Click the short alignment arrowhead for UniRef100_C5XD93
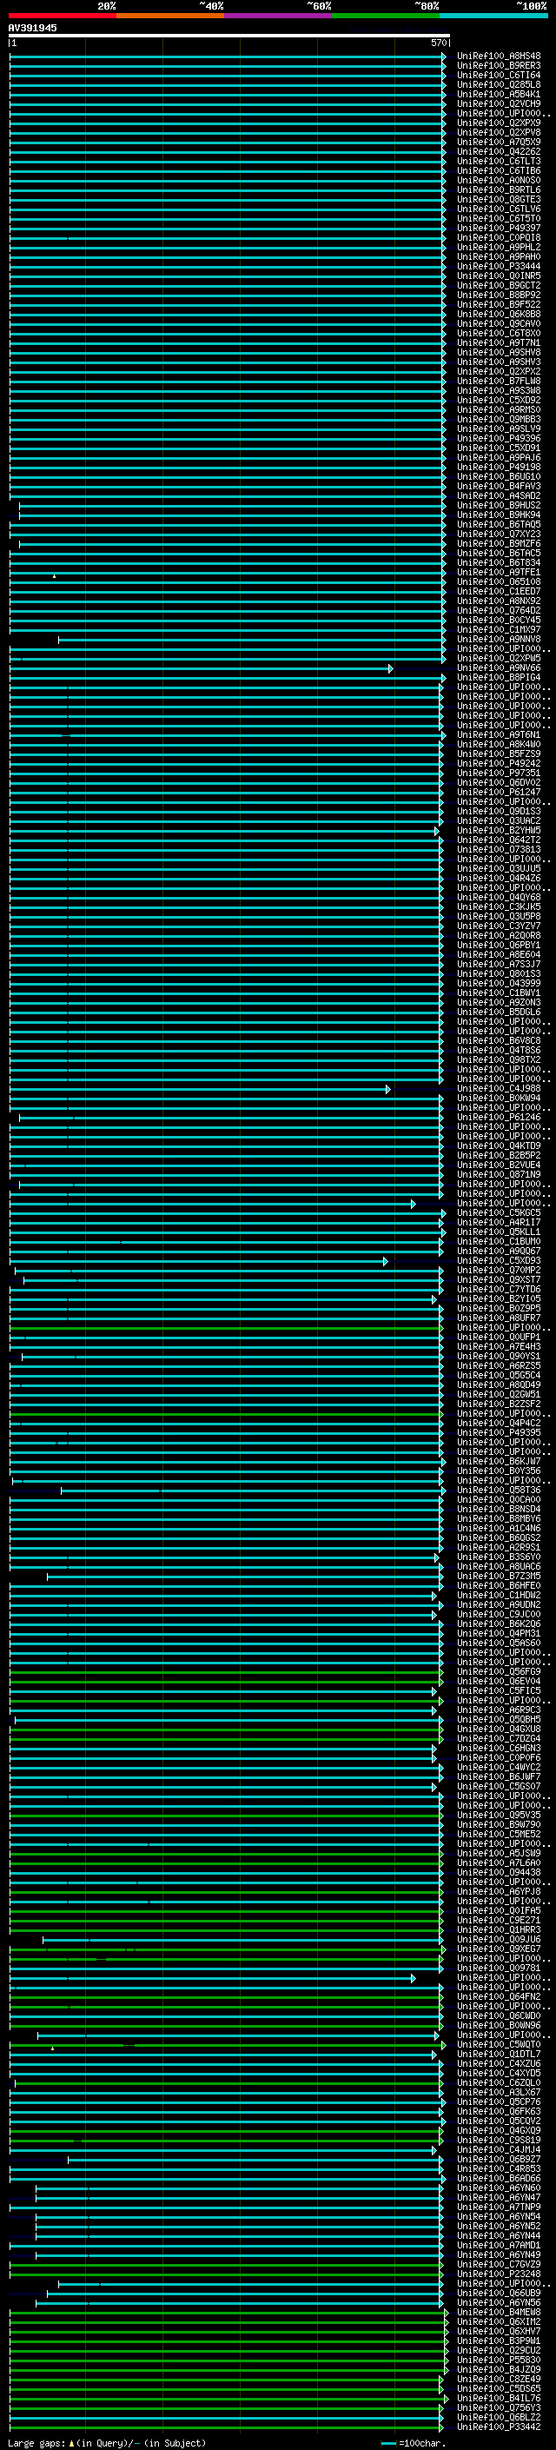Image resolution: width=556 pixels, height=2450 pixels. (x=386, y=1261)
